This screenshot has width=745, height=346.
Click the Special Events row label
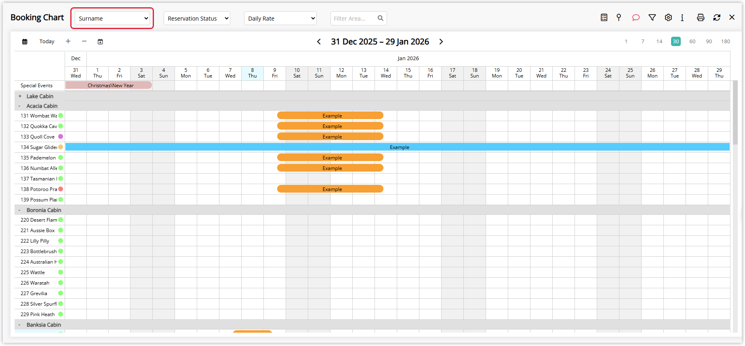36,85
